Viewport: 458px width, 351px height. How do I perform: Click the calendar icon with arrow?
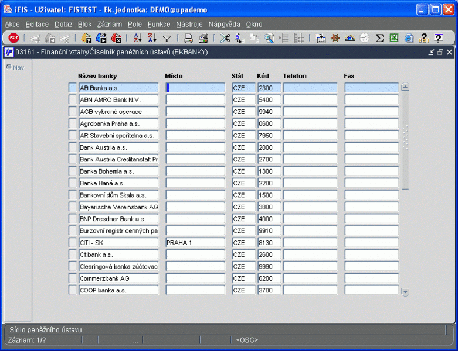click(x=321, y=38)
